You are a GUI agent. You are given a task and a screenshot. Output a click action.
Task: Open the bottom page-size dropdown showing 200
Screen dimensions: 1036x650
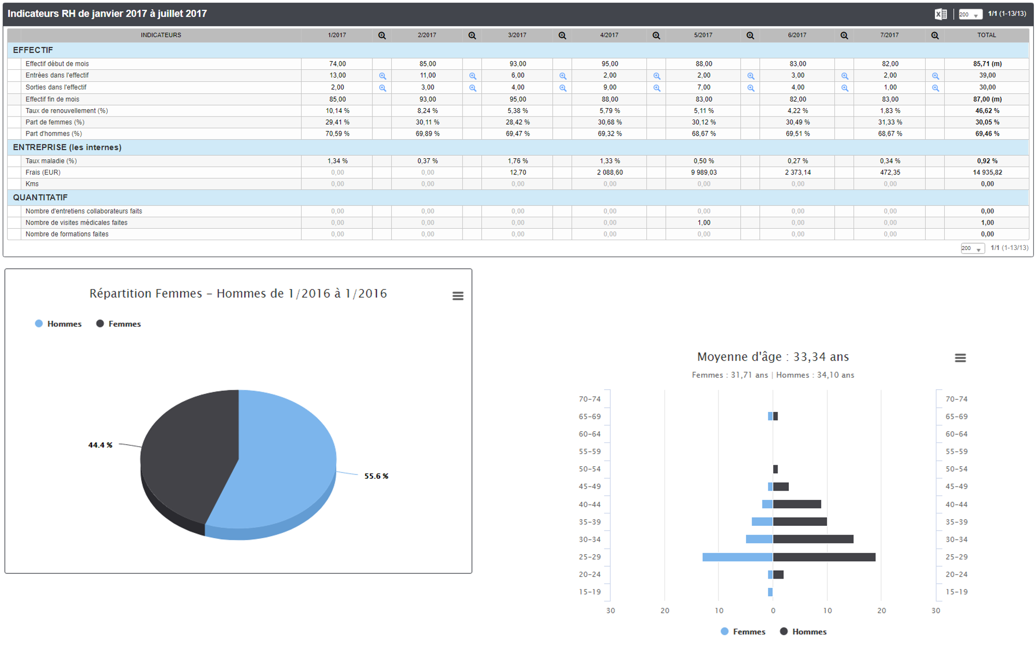972,248
